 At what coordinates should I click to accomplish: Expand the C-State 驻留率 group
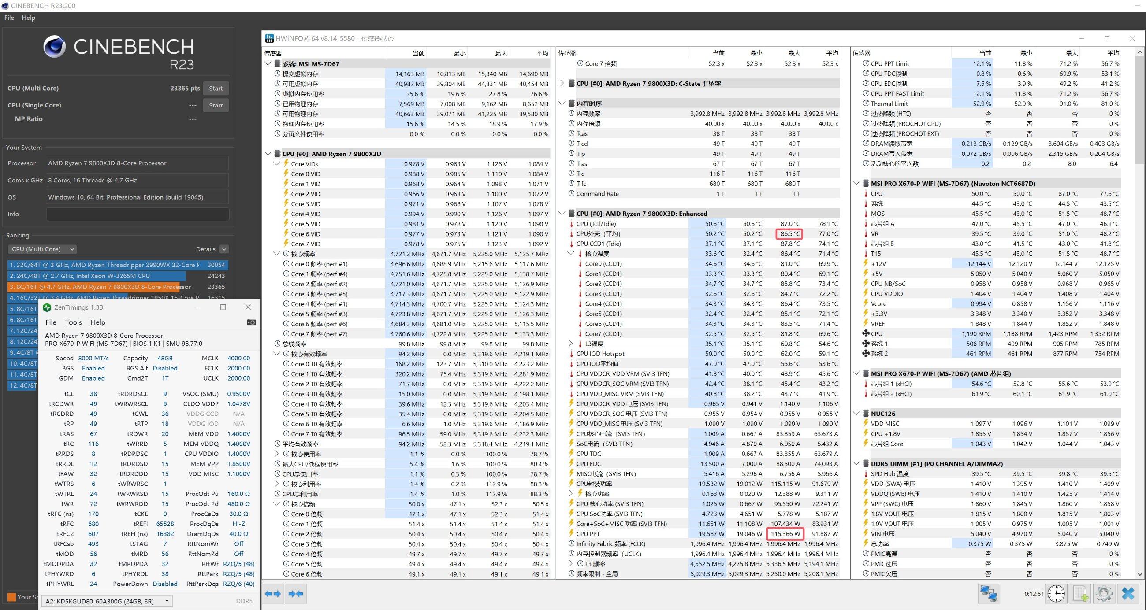pyautogui.click(x=562, y=84)
